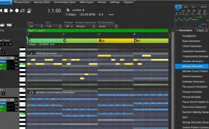This screenshot has width=209, height=129.
Task: Click the highlighted C4 key on upper piano
Action: 22,64
